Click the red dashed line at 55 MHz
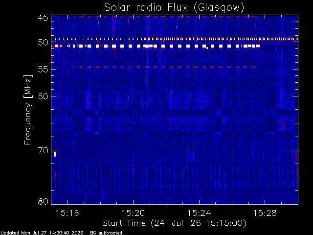Screen dimensions: 313x235 pos(164,67)
